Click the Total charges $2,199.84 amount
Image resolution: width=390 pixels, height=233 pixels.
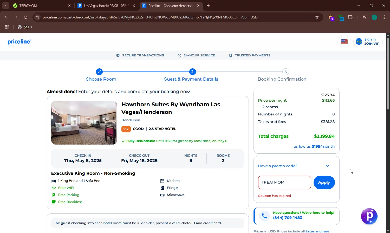[324, 136]
